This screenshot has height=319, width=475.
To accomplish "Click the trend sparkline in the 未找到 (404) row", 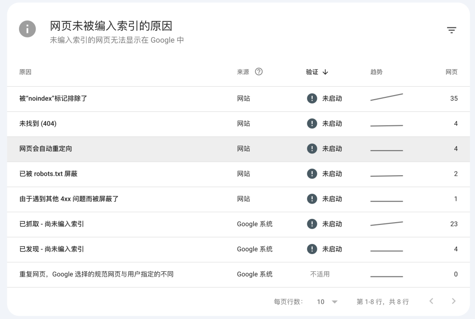I will pyautogui.click(x=386, y=125).
